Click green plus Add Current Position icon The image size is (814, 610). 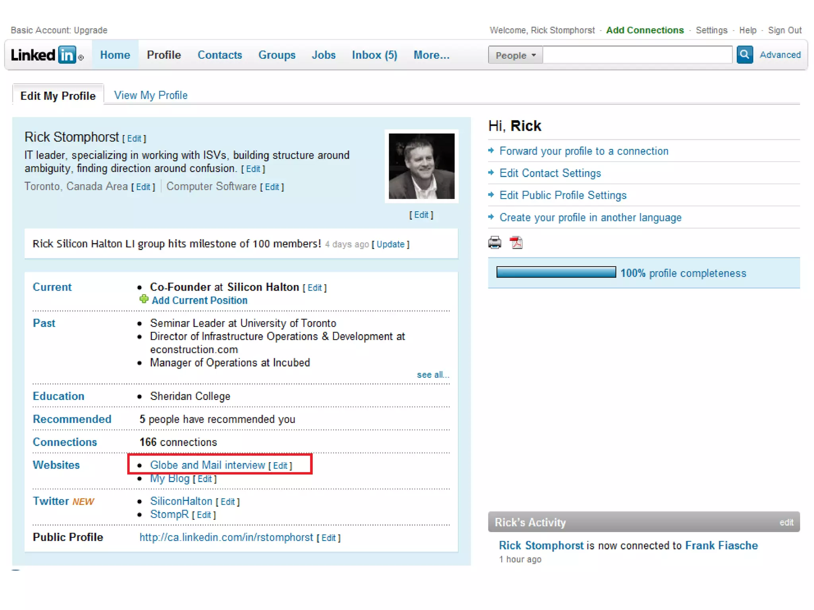(144, 299)
